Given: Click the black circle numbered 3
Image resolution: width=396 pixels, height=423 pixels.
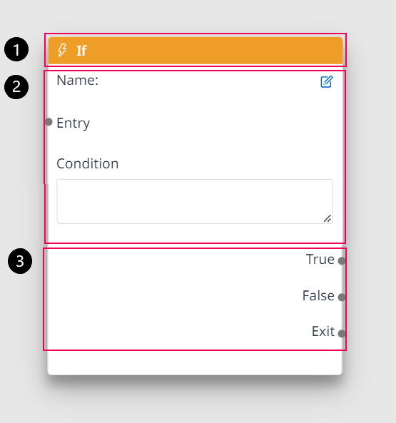Looking at the screenshot, I should (x=20, y=261).
